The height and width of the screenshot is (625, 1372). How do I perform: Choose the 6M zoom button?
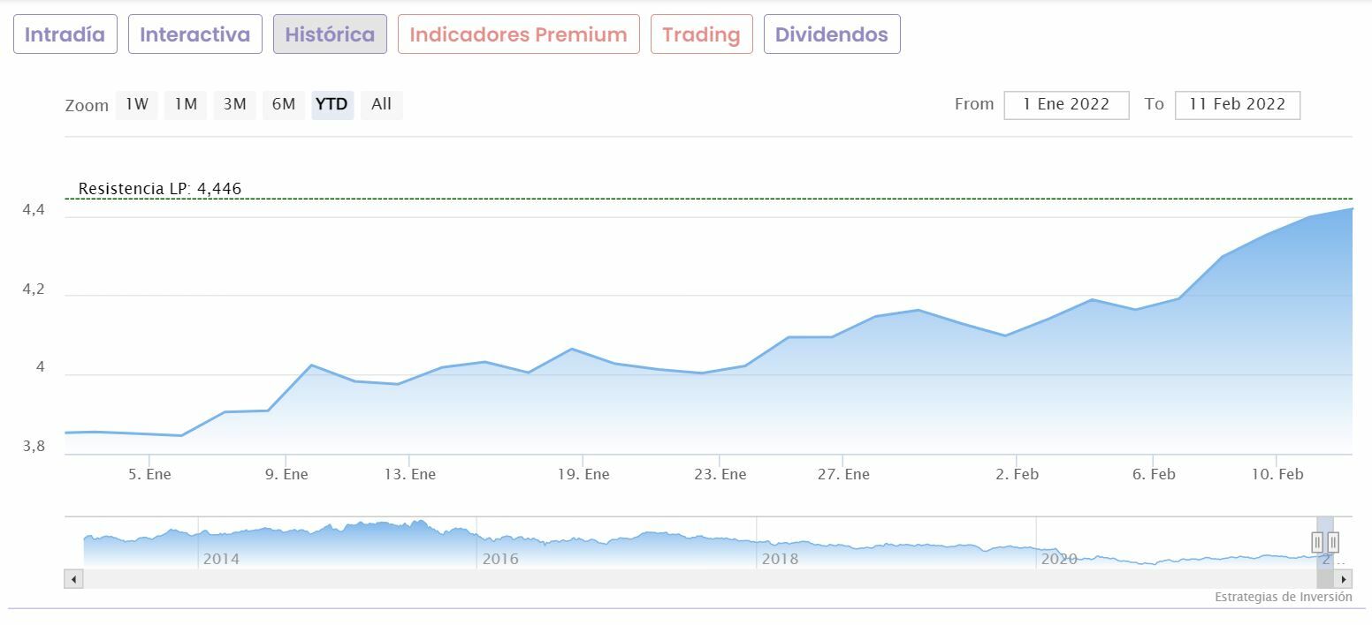[283, 104]
